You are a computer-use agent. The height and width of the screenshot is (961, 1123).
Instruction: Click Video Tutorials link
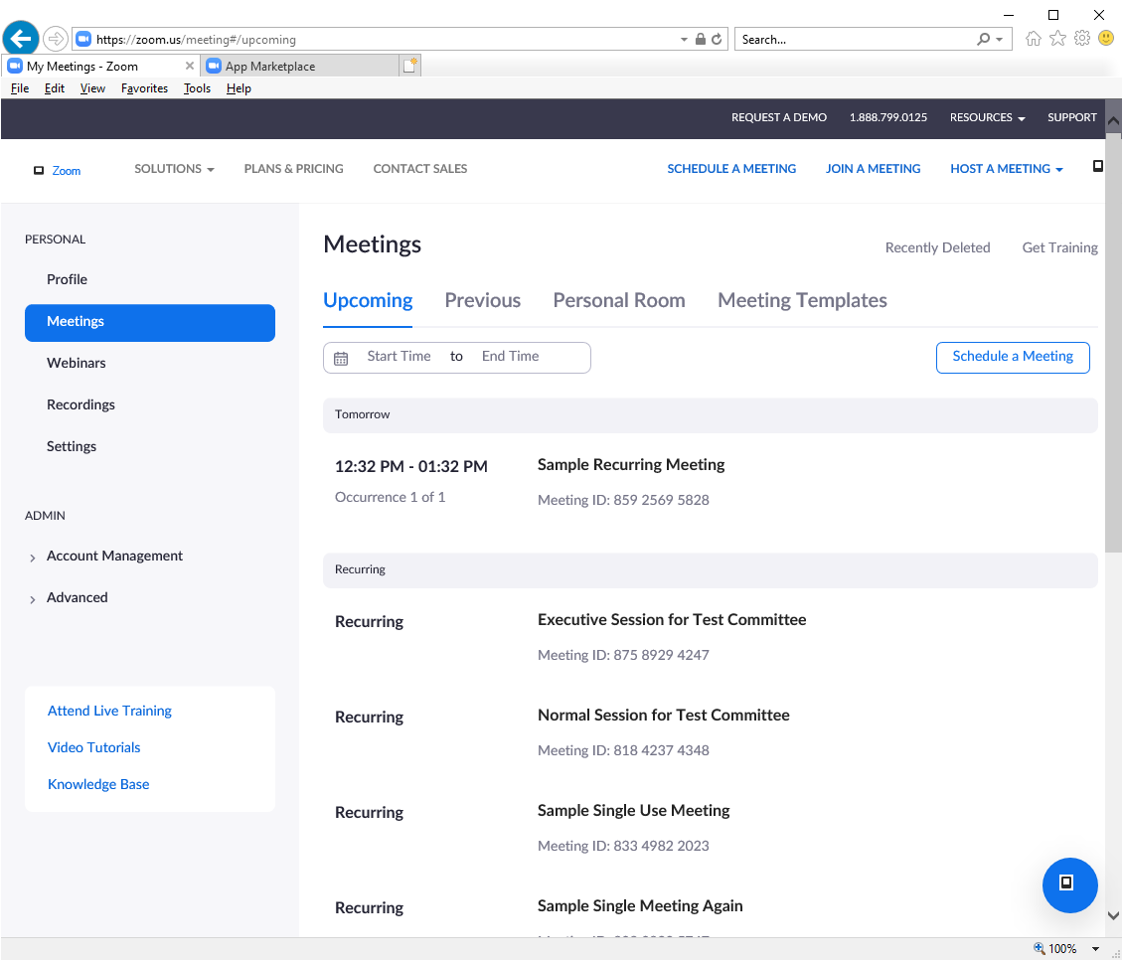(93, 747)
